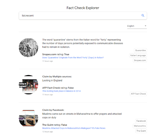This screenshot has width=160, height=137.
Task: Select the AFP Fact Check tag chip
Action: [138, 94]
